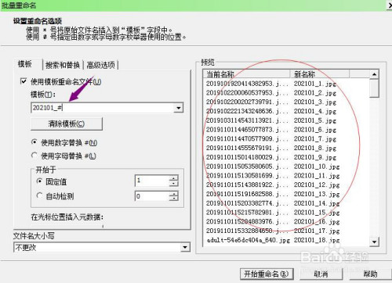Choose the 固定值 radio button
392x283 pixels.
point(39,181)
